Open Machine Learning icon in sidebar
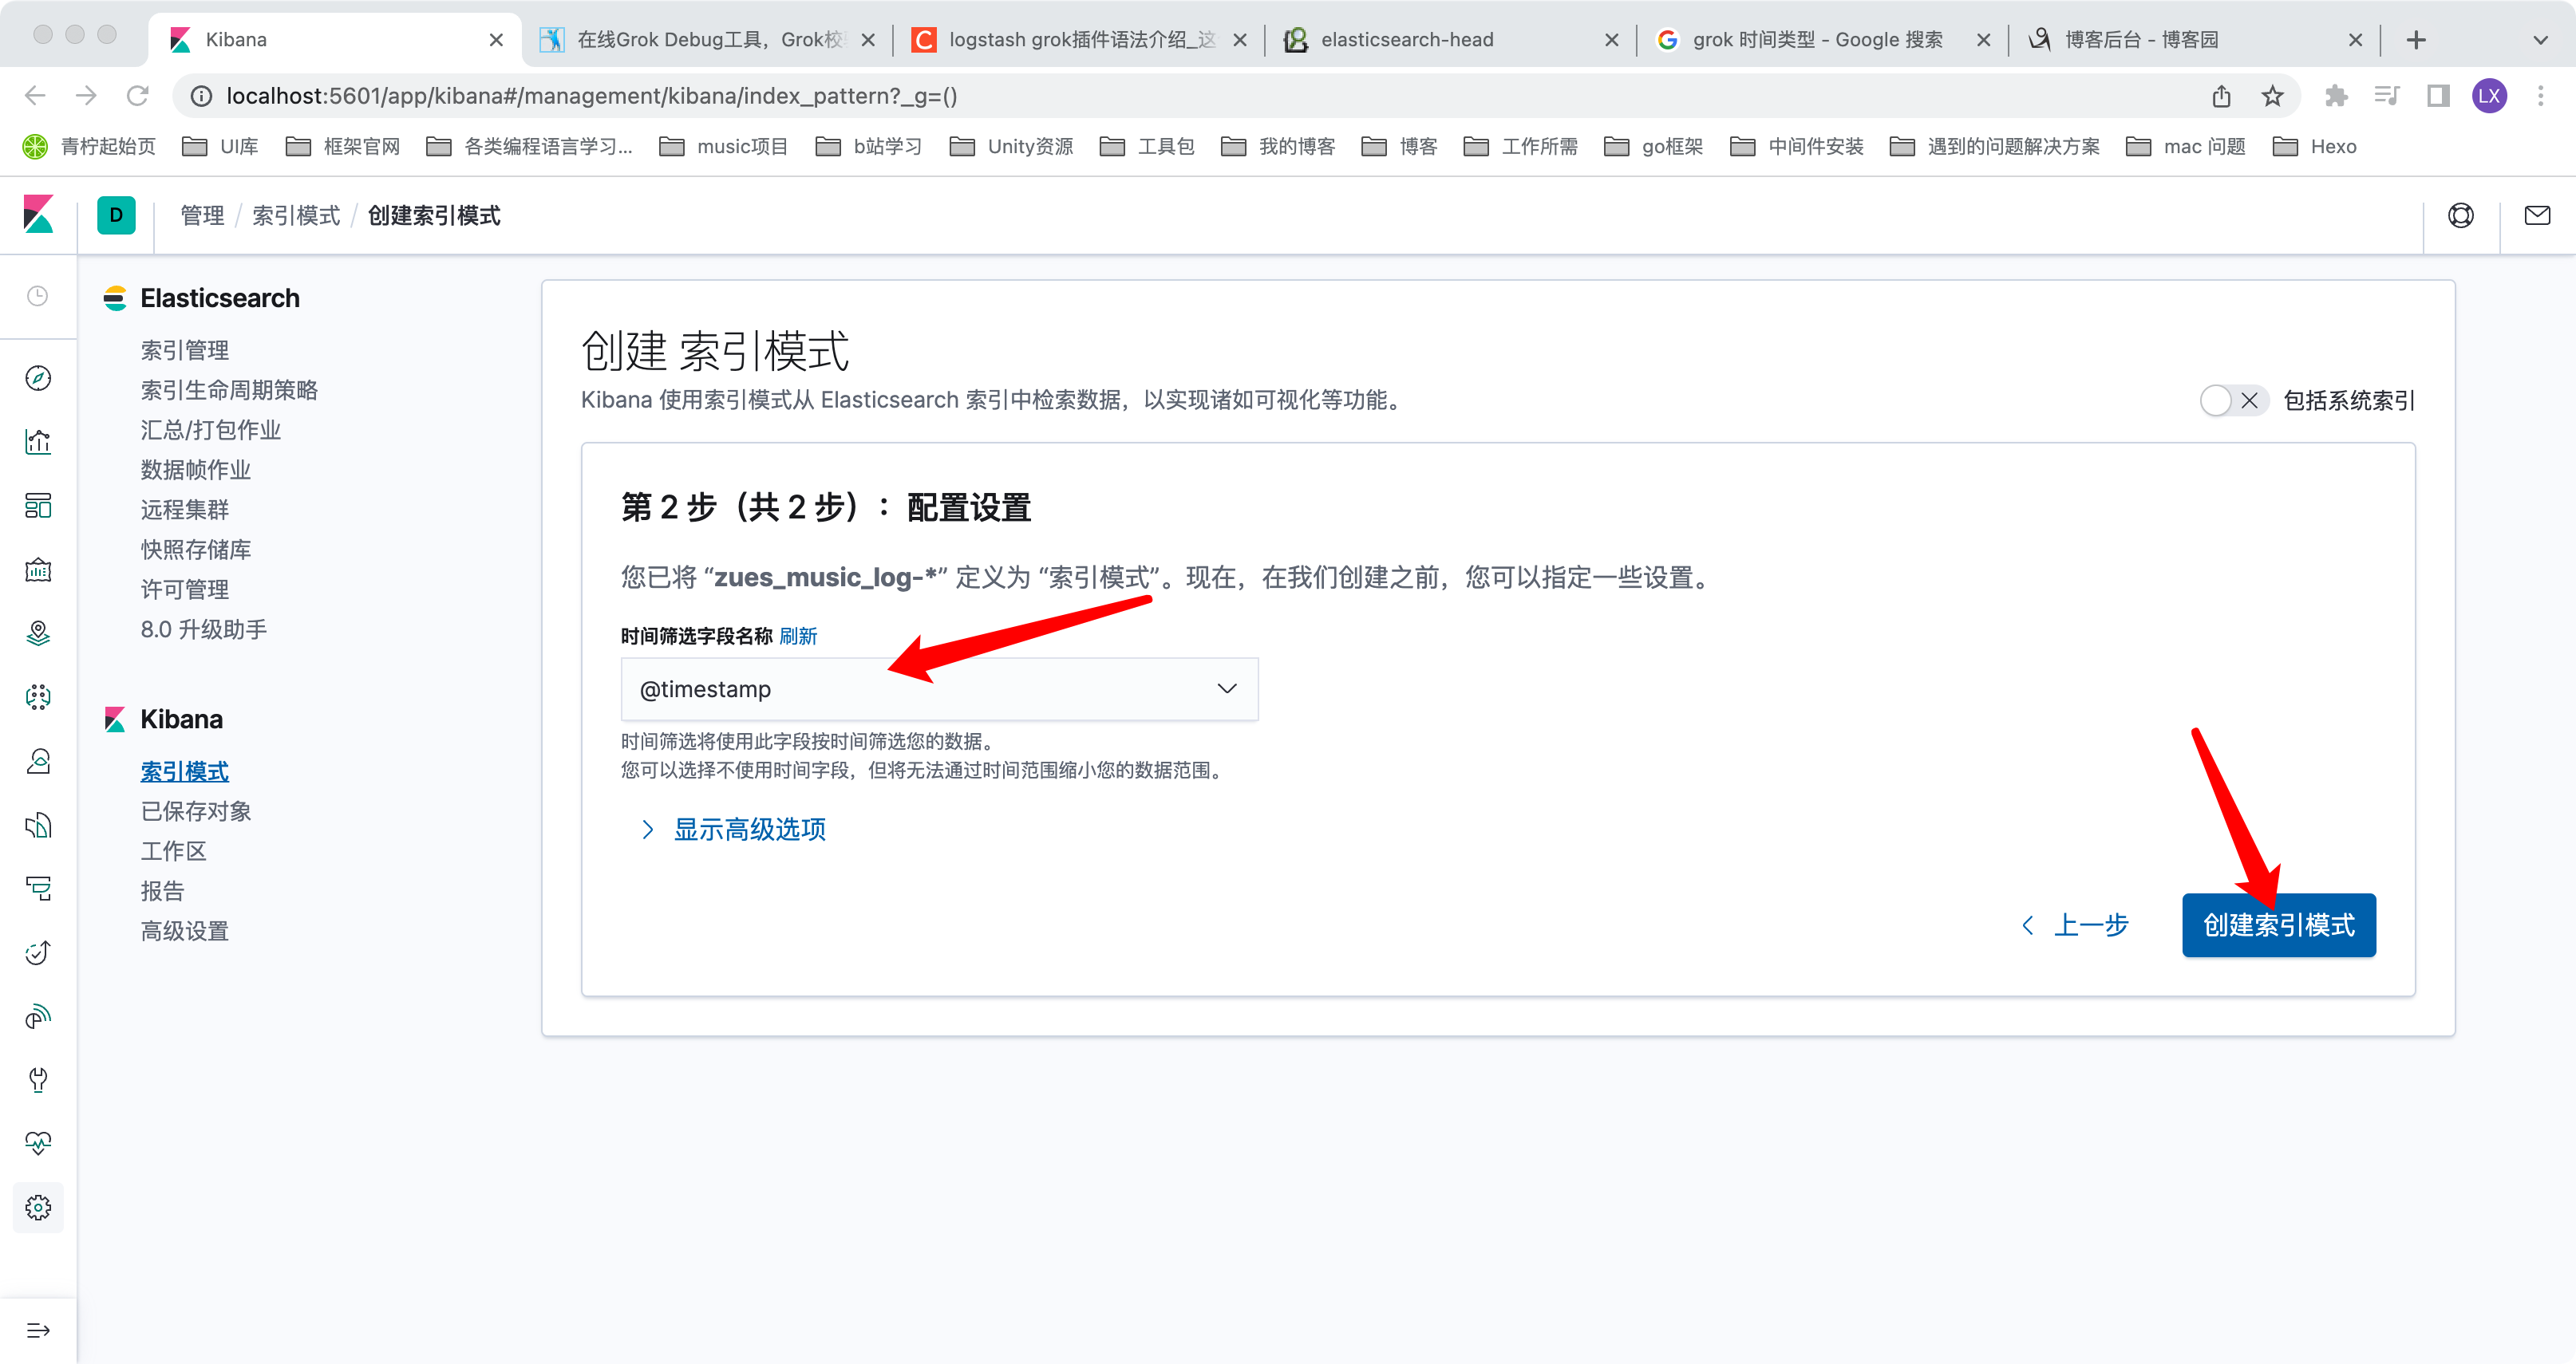 click(x=38, y=696)
